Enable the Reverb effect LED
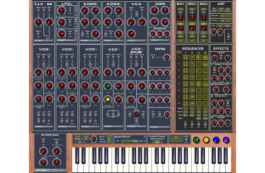265x173 pixels. (212, 118)
